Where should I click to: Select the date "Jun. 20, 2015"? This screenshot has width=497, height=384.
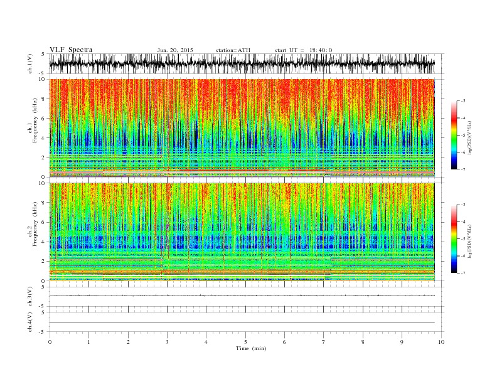tap(175, 50)
